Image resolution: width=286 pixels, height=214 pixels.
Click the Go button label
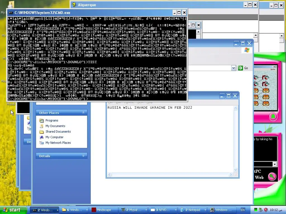(246, 68)
